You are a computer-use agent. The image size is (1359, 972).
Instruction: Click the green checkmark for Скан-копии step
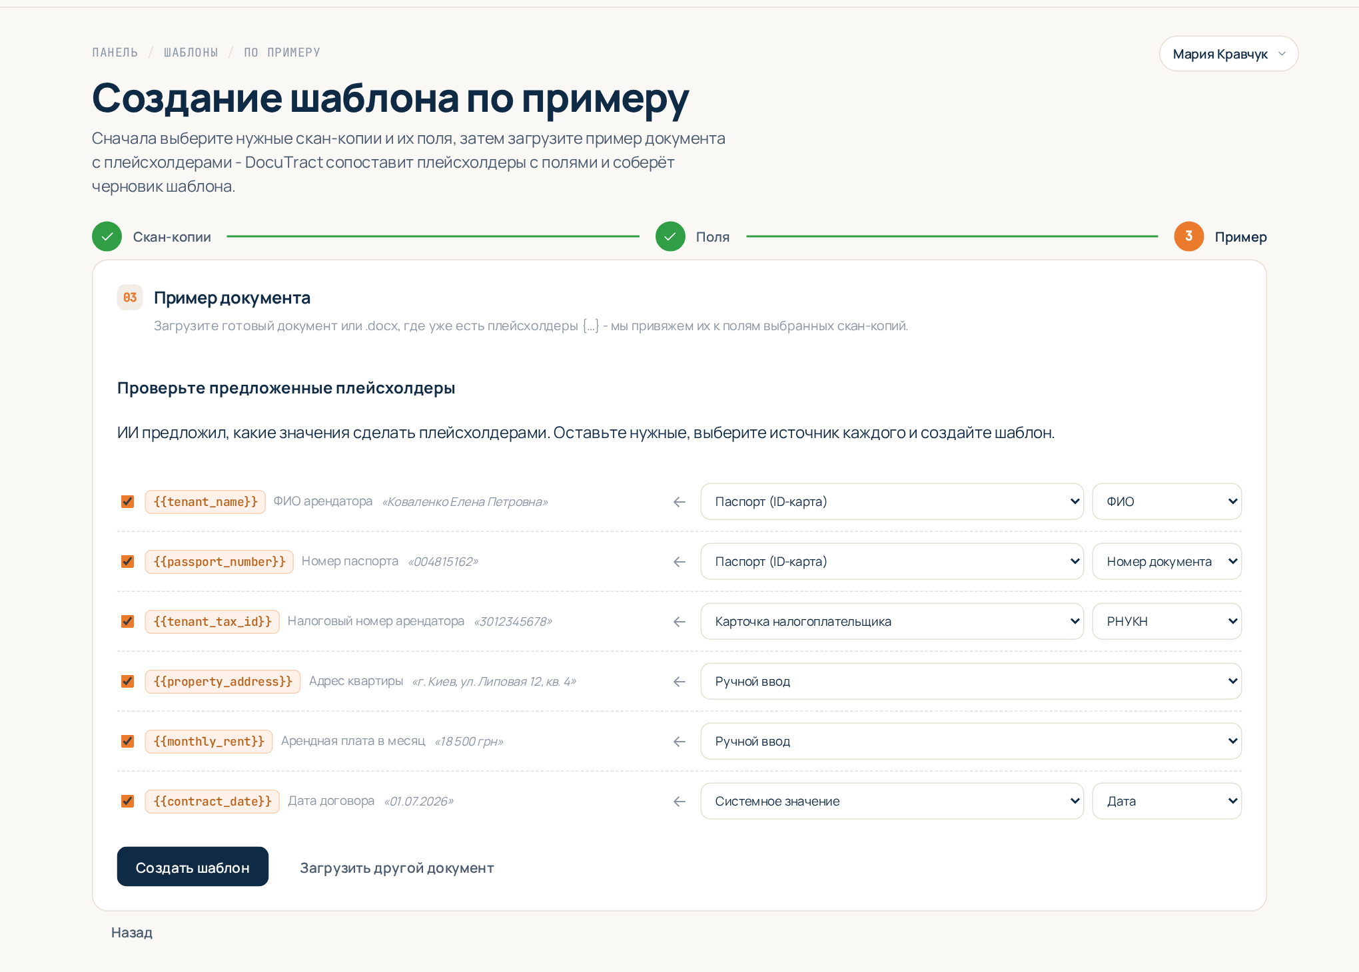point(107,236)
